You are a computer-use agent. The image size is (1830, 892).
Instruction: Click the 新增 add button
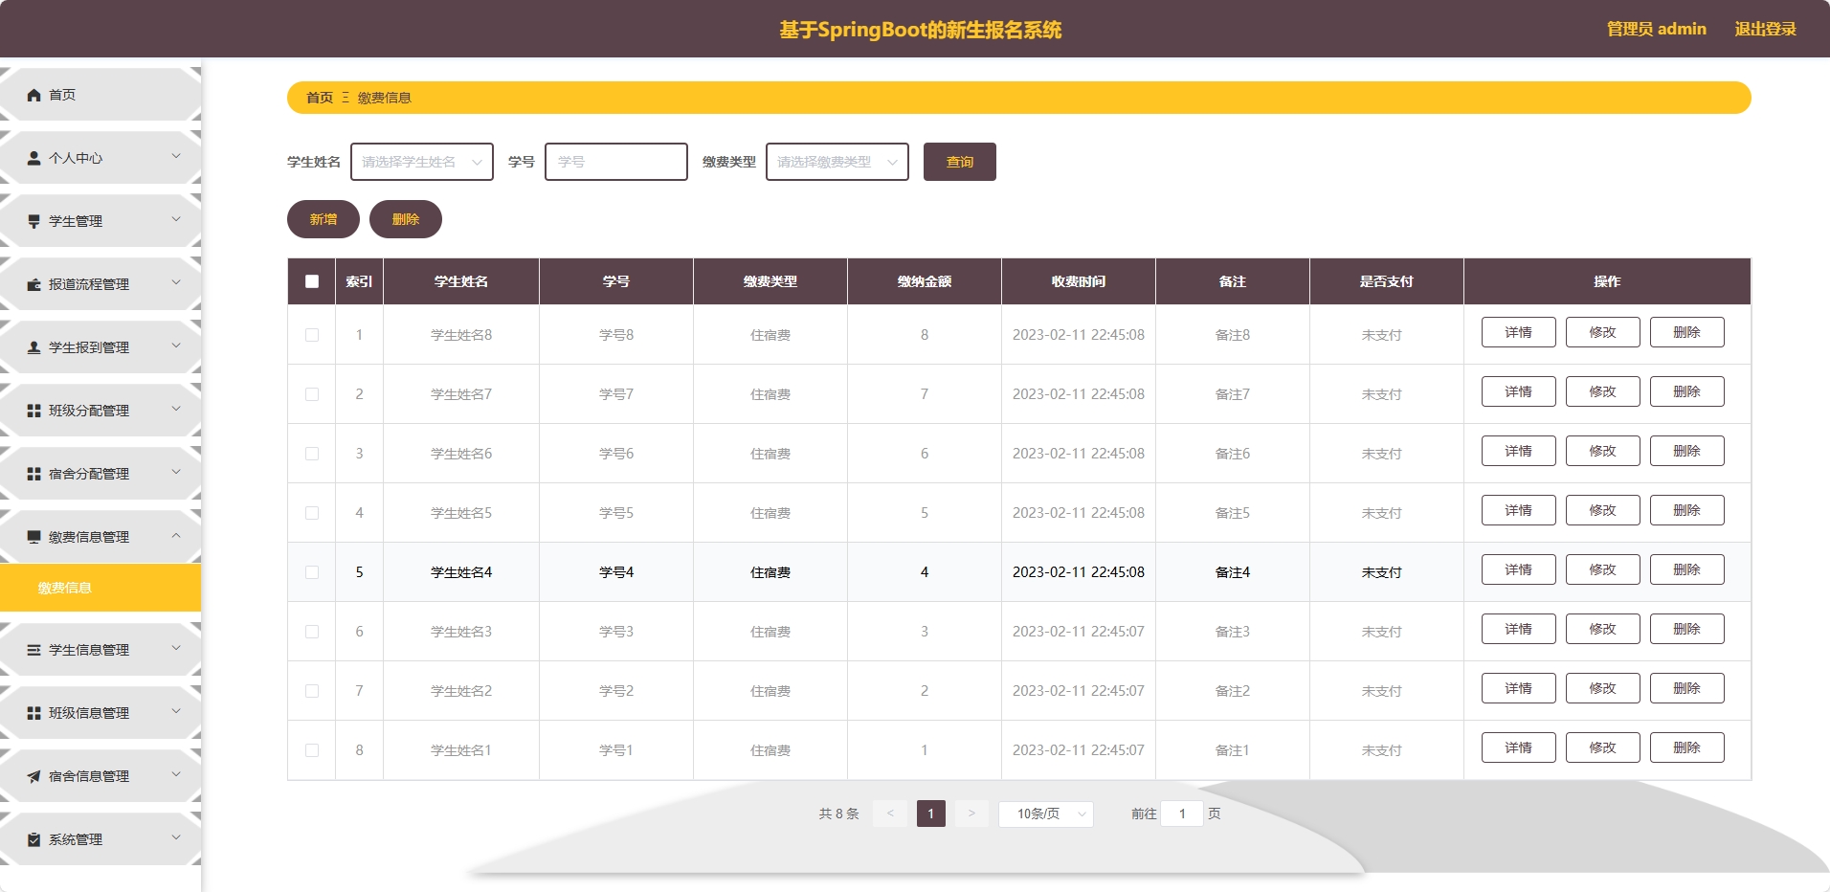pos(324,219)
